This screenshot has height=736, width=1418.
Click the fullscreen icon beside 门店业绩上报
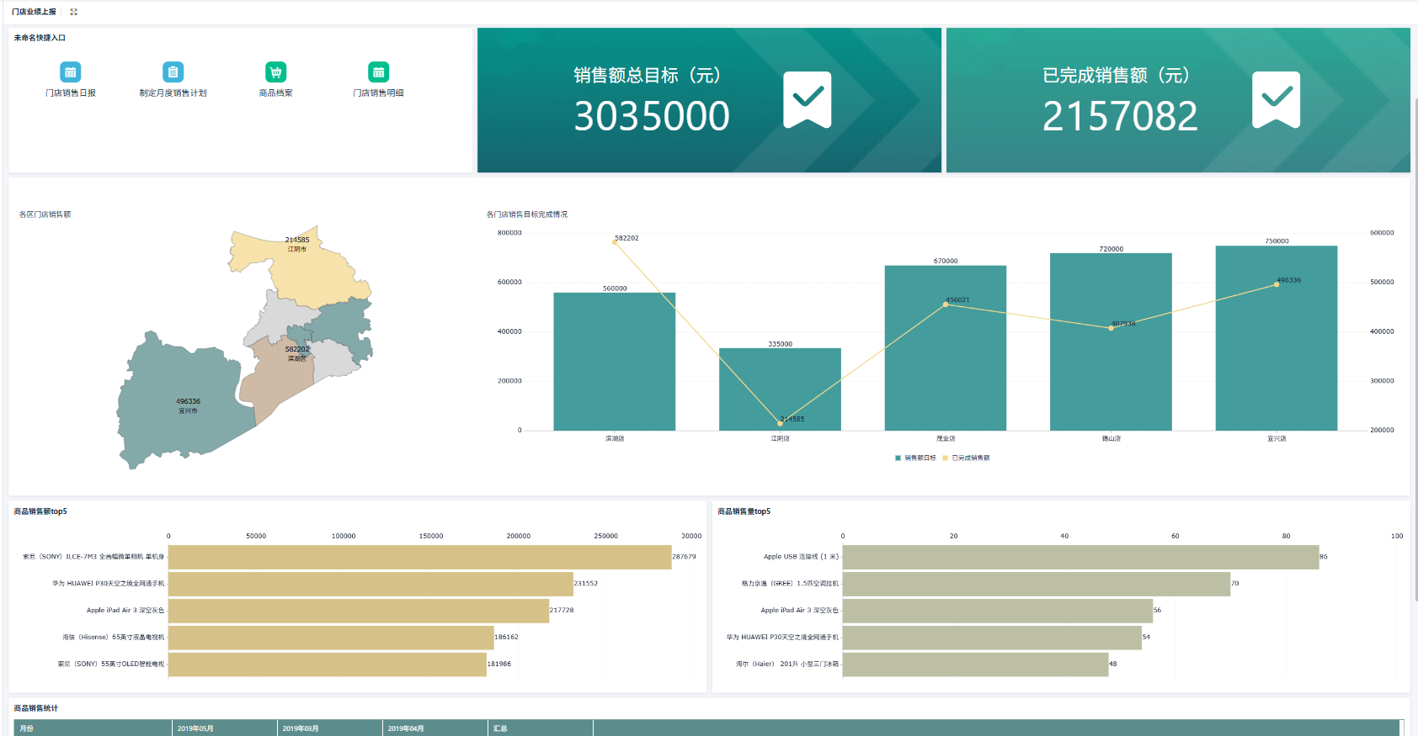click(x=73, y=12)
